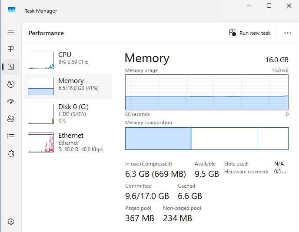299x232 pixels.
Task: Open the Services page icon
Action: point(11,154)
